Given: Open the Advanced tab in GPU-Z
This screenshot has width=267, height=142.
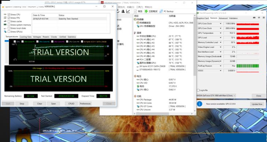Looking at the screenshot, I should (x=223, y=18).
